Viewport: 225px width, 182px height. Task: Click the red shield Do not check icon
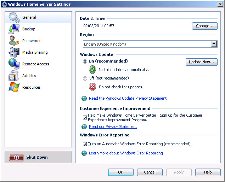point(92,87)
